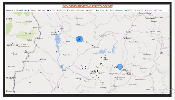Click the 64.1999 legend item
175x100 pixels.
pos(52,10)
